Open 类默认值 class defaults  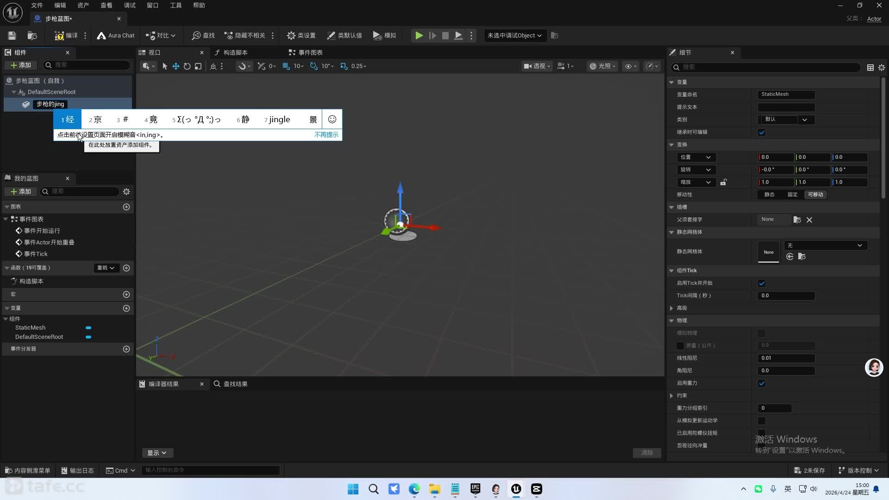tap(344, 36)
